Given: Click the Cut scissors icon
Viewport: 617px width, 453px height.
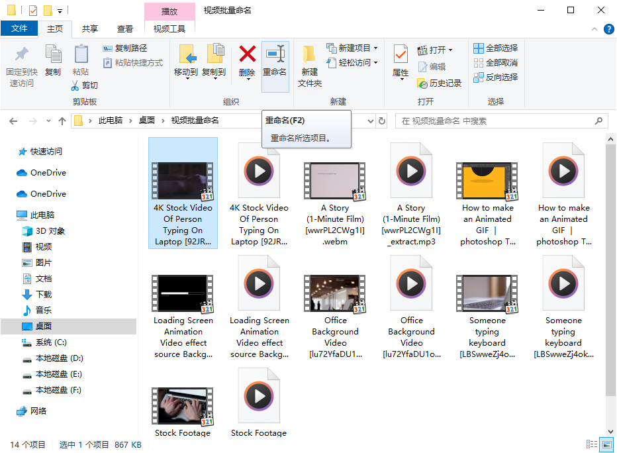Looking at the screenshot, I should 76,85.
